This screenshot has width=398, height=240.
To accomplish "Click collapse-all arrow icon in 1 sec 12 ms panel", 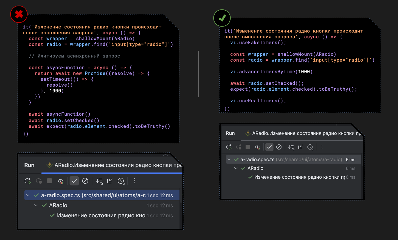I will click(x=110, y=181).
